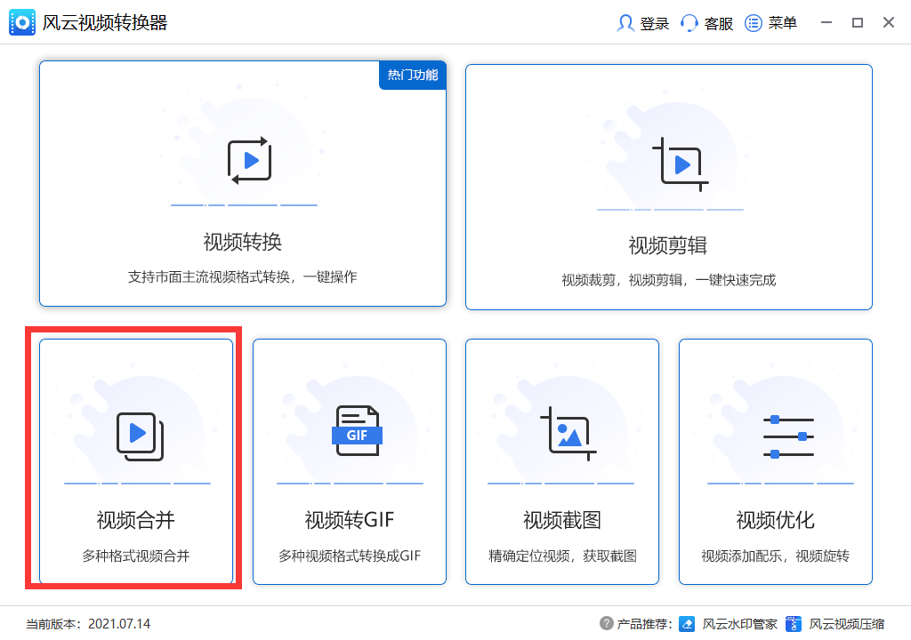
Task: Click the 产品推荐 label
Action: pyautogui.click(x=644, y=624)
